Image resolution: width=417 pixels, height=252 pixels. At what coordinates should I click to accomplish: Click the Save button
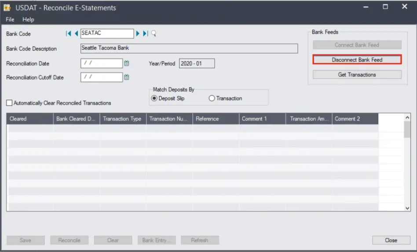(26, 240)
